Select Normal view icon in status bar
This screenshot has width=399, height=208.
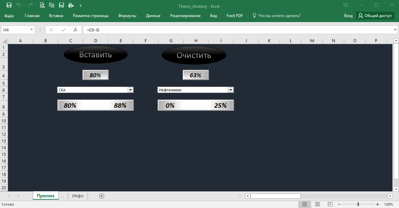(x=304, y=204)
